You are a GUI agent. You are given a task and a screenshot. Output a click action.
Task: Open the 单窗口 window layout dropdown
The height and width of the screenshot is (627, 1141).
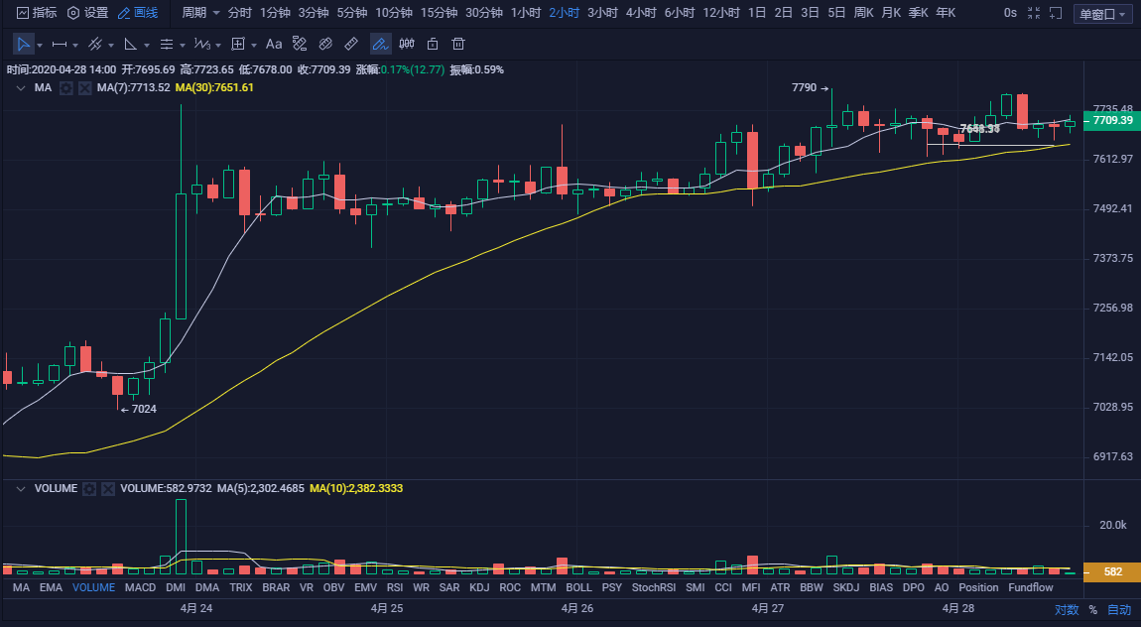pos(1101,14)
